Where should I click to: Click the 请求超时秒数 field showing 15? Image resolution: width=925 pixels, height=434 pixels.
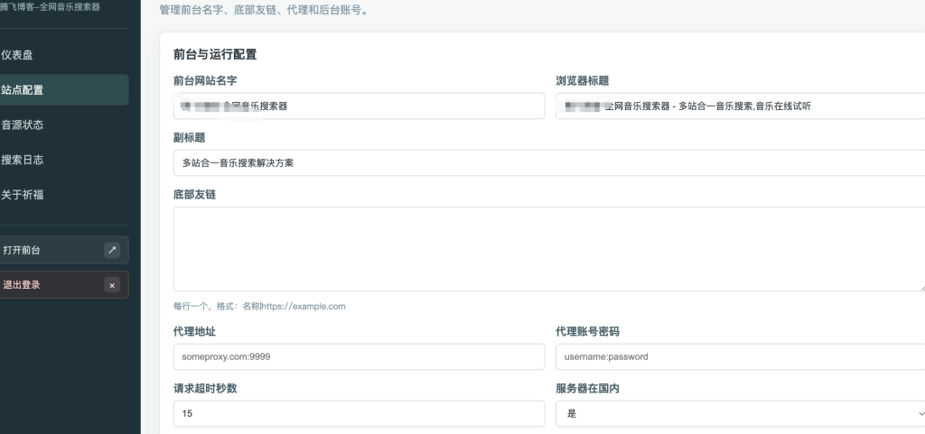pos(360,413)
